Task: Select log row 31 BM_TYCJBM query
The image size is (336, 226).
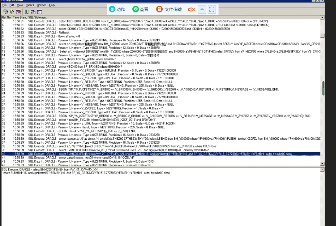Action: coord(161,120)
